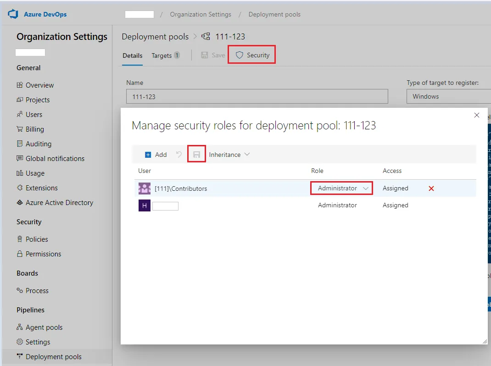Click the Pipelines Settings gear icon
491x366 pixels.
[x=20, y=342]
